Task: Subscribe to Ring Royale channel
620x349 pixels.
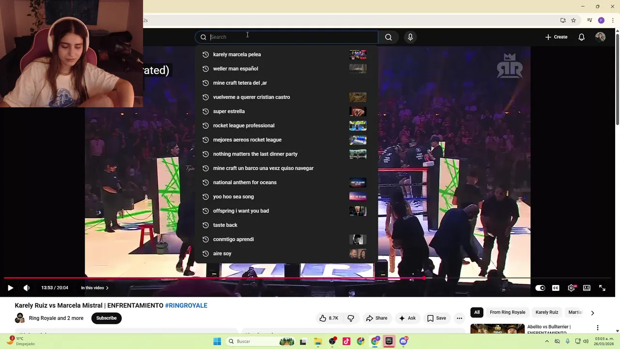Action: point(106,318)
